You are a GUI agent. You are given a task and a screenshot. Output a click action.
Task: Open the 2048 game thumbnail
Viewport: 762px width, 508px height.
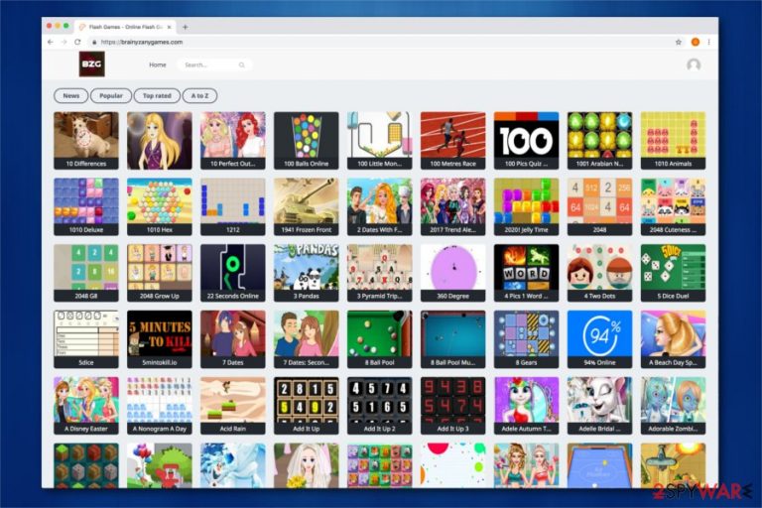[599, 206]
